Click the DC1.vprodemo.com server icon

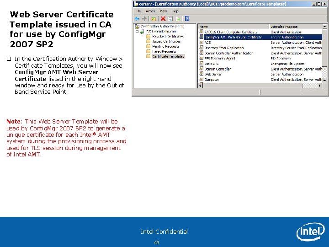pyautogui.click(x=143, y=32)
